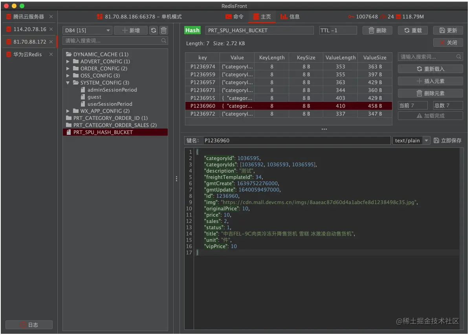Expand the ORDER_CONFIG (2) folder
469x335 pixels.
[68, 68]
